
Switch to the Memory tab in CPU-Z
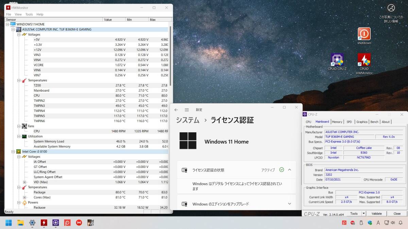pyautogui.click(x=337, y=122)
